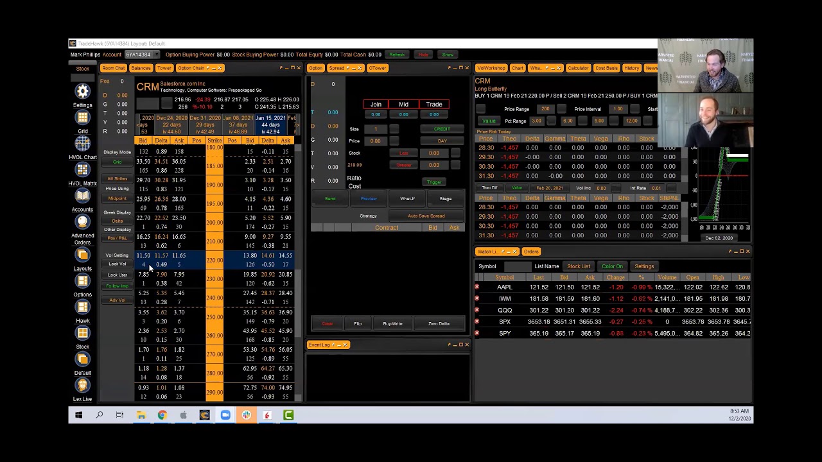Open the HVOL Chart sidebar icon

(82, 144)
